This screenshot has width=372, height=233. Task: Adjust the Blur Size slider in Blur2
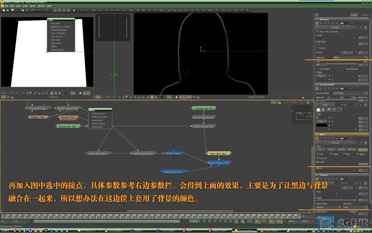tap(337, 164)
